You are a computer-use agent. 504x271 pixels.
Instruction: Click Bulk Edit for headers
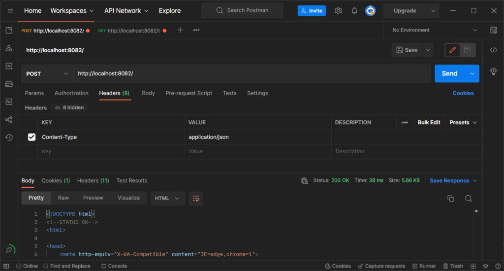(429, 122)
